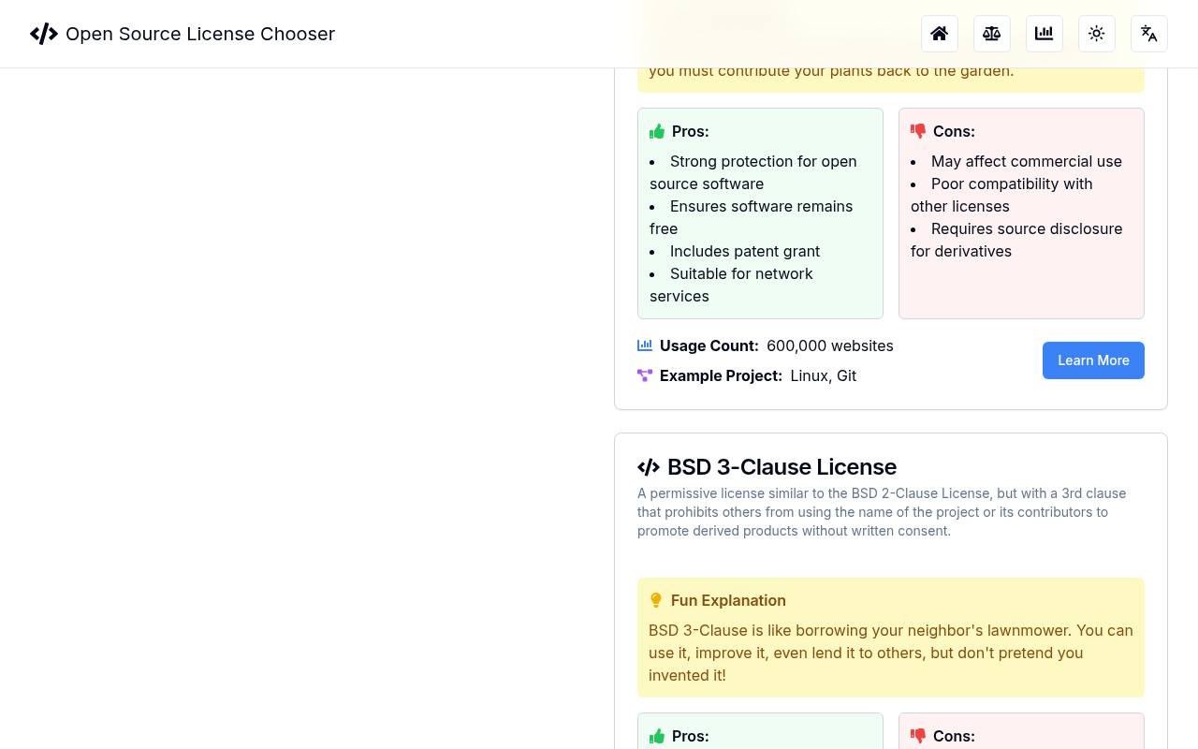Open the balance scale compare icon

pos(992,34)
